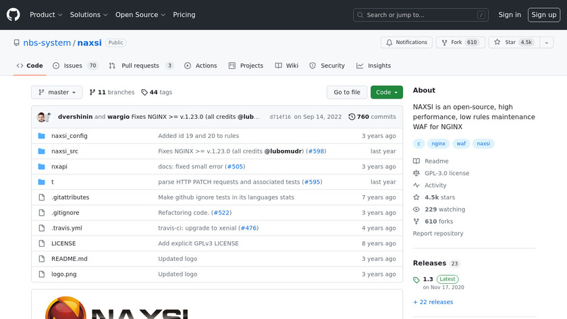Image resolution: width=567 pixels, height=319 pixels.
Task: Switch to the Code tab
Action: click(x=30, y=66)
